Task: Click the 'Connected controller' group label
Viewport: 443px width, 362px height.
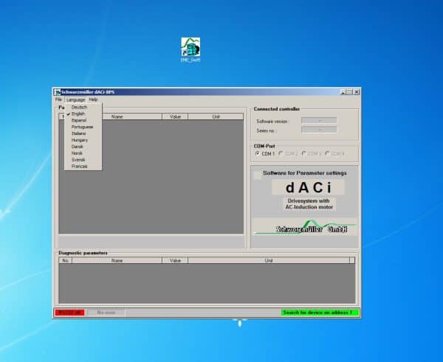Action: coord(277,109)
